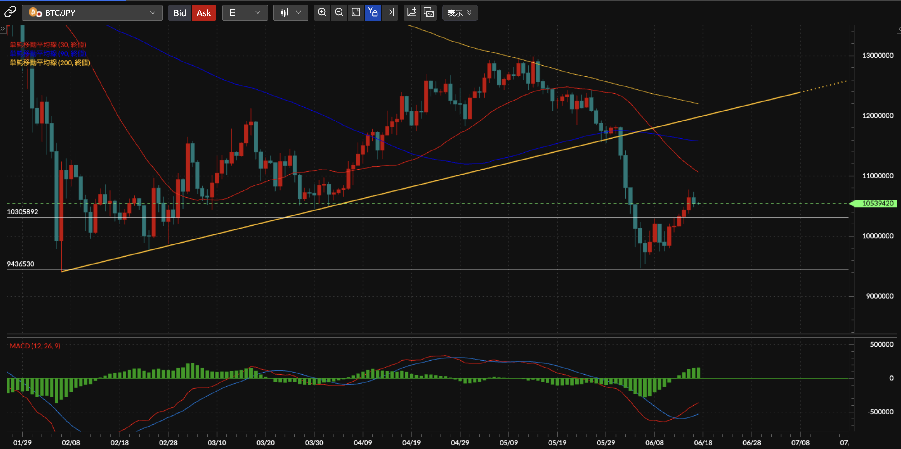
Task: Open the BTC/JPY symbol dropdown
Action: [x=92, y=12]
